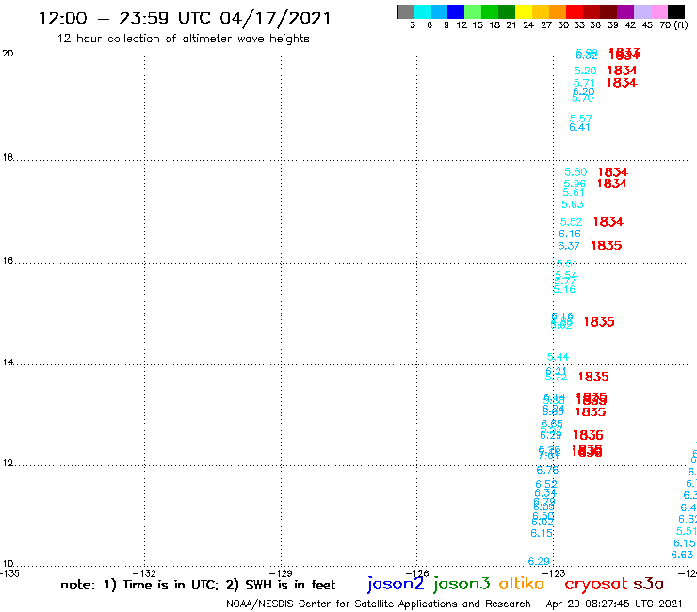Click the '12' latitude axis label
This screenshot has height=612, width=697.
8,463
